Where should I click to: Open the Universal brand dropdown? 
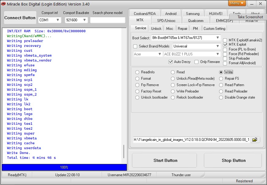point(197,46)
